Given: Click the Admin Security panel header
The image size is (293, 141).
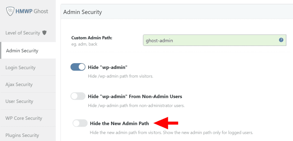Looking at the screenshot, I should [x=83, y=12].
